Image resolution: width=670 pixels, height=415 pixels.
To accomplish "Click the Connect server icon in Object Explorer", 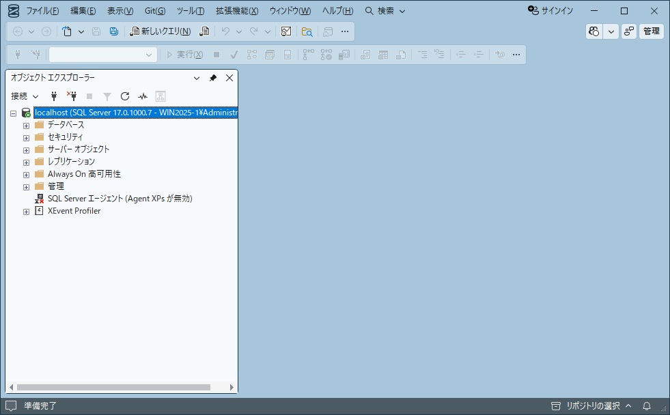I will pos(53,96).
